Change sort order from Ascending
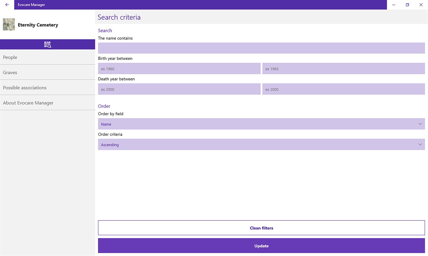 point(261,144)
